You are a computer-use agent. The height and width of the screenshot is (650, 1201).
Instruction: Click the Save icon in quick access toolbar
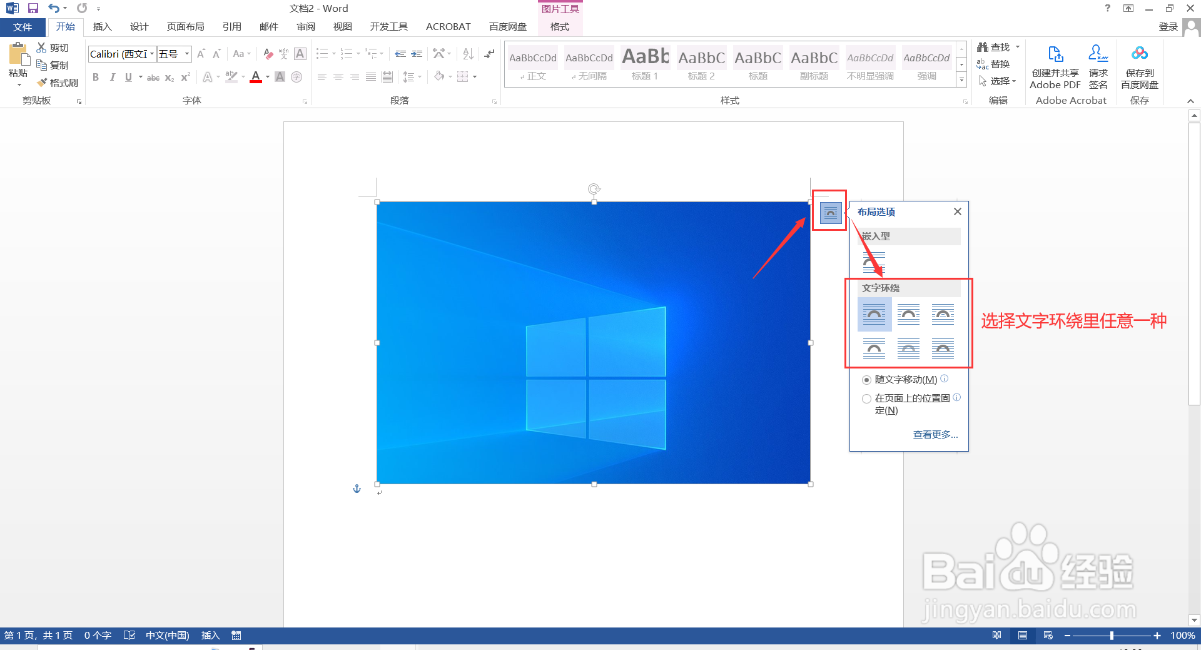[x=33, y=8]
